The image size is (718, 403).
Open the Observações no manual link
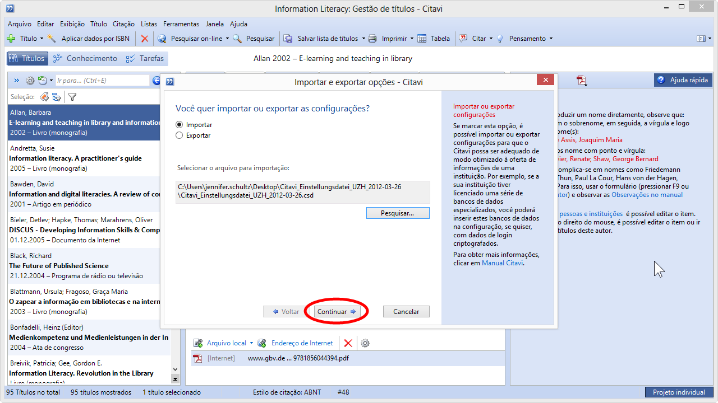click(x=647, y=195)
